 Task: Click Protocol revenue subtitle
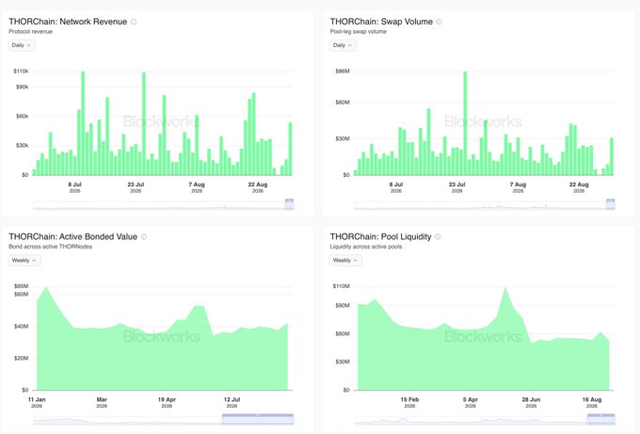tap(31, 31)
